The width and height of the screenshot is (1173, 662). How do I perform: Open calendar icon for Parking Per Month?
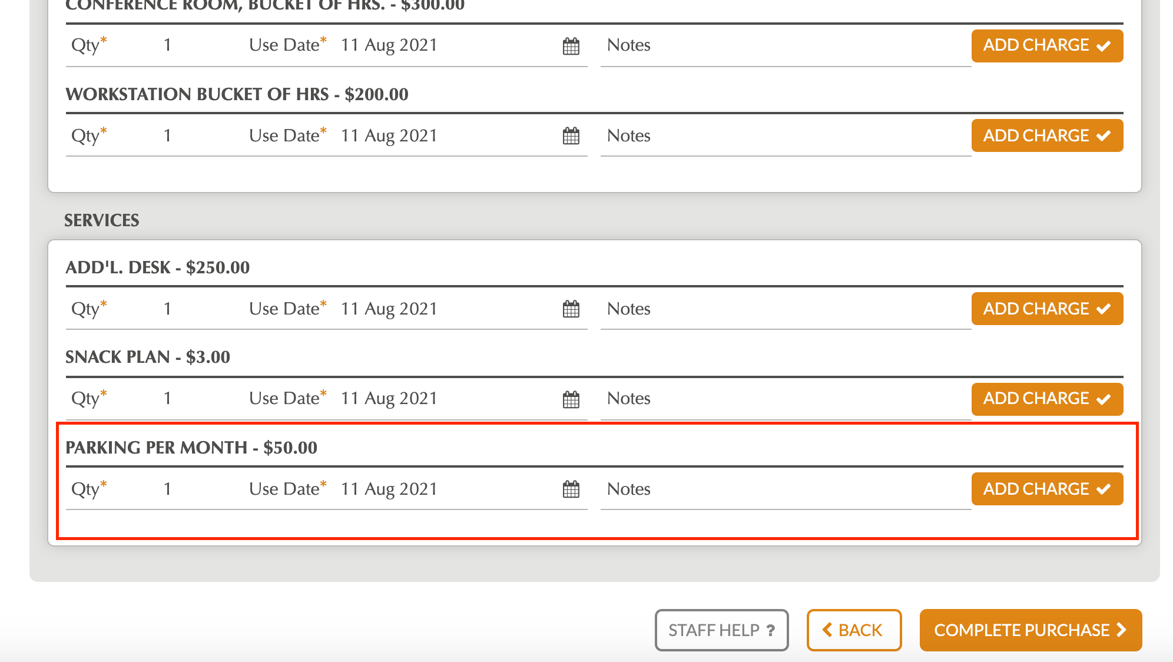pyautogui.click(x=571, y=489)
